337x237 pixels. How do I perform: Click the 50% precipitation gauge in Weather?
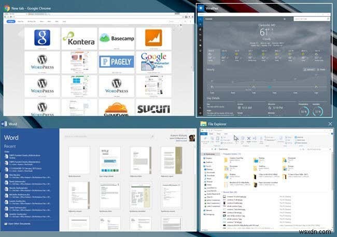pyautogui.click(x=304, y=111)
